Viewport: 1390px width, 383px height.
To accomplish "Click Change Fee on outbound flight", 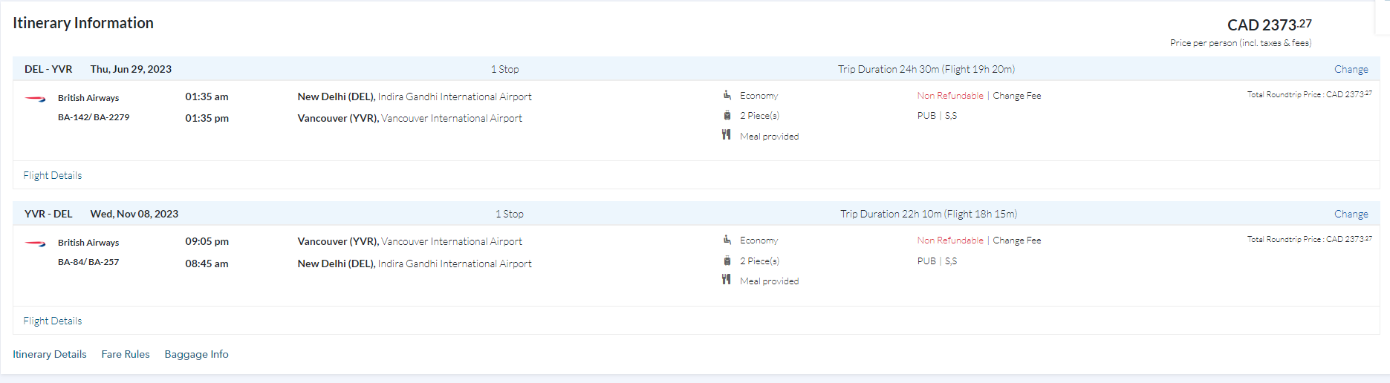I will tap(1016, 96).
